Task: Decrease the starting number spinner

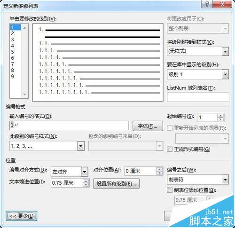Action: coord(220,119)
